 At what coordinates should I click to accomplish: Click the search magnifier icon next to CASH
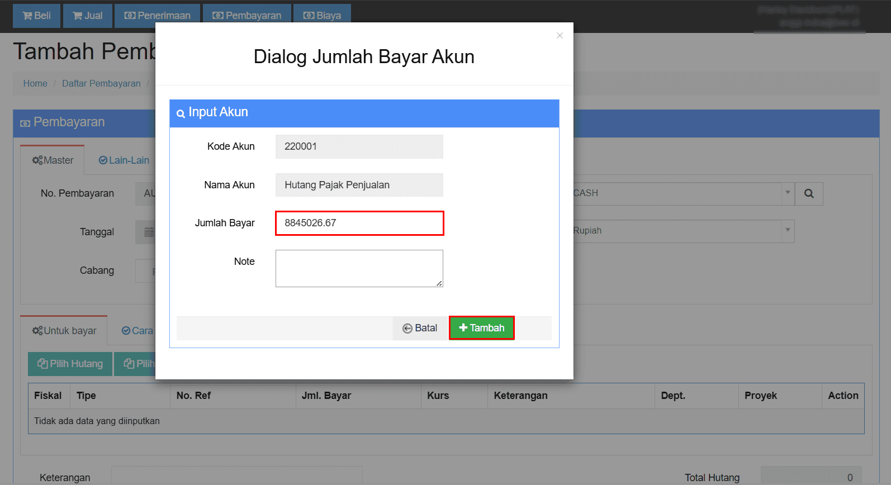pyautogui.click(x=809, y=193)
